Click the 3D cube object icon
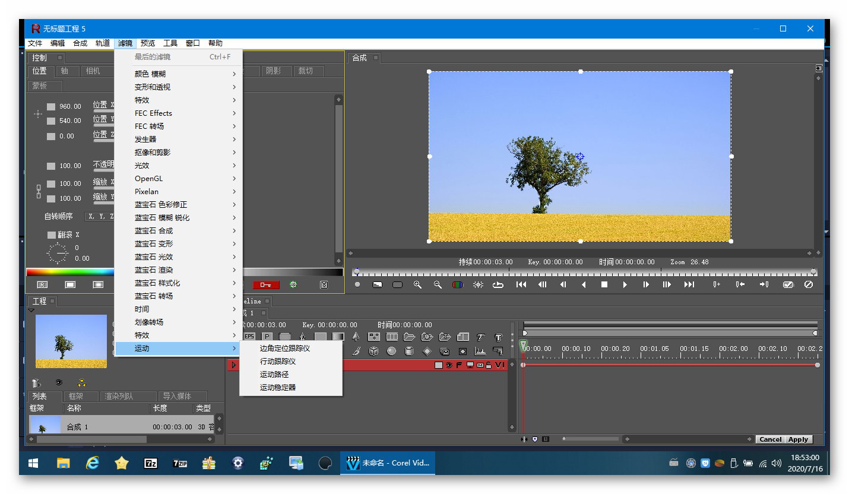 click(x=373, y=351)
